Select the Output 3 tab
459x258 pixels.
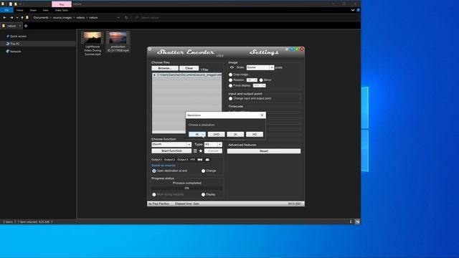(x=182, y=160)
